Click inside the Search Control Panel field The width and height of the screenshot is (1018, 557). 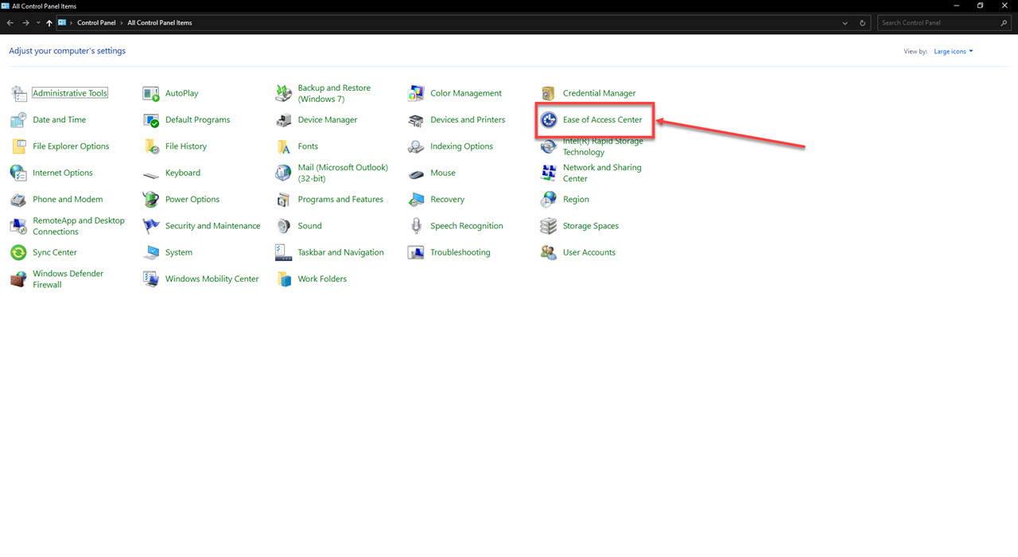pos(938,22)
